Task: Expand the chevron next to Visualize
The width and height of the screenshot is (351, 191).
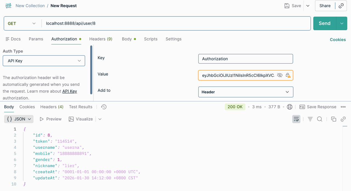Action: [x=100, y=119]
